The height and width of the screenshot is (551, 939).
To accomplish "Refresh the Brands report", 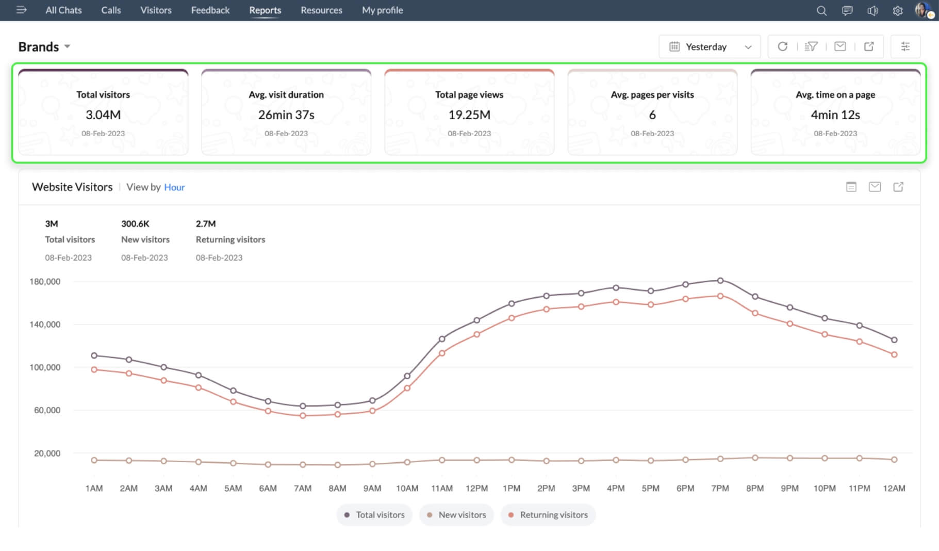I will [782, 46].
